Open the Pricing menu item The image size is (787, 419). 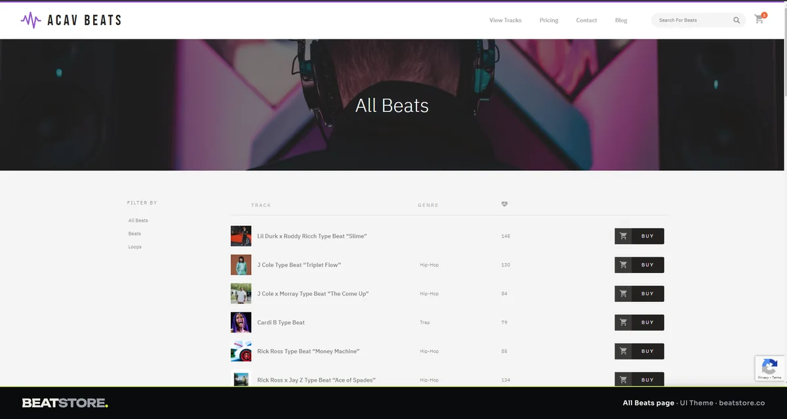[549, 20]
